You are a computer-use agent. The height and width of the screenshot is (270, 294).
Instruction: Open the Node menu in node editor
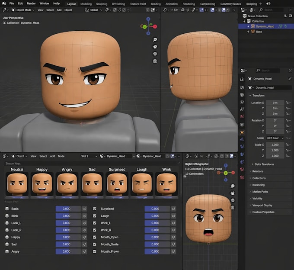click(61, 156)
